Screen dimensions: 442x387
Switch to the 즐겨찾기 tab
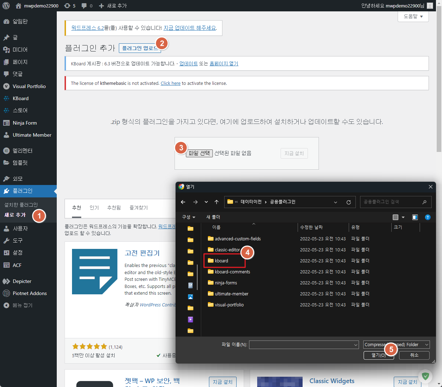138,208
